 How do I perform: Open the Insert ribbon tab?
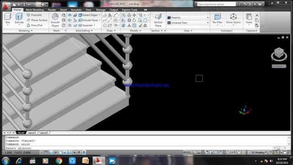click(x=63, y=10)
